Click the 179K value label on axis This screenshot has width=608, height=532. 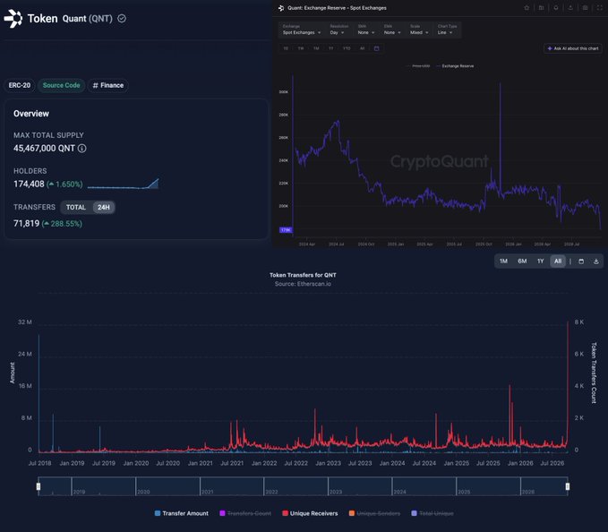(286, 230)
